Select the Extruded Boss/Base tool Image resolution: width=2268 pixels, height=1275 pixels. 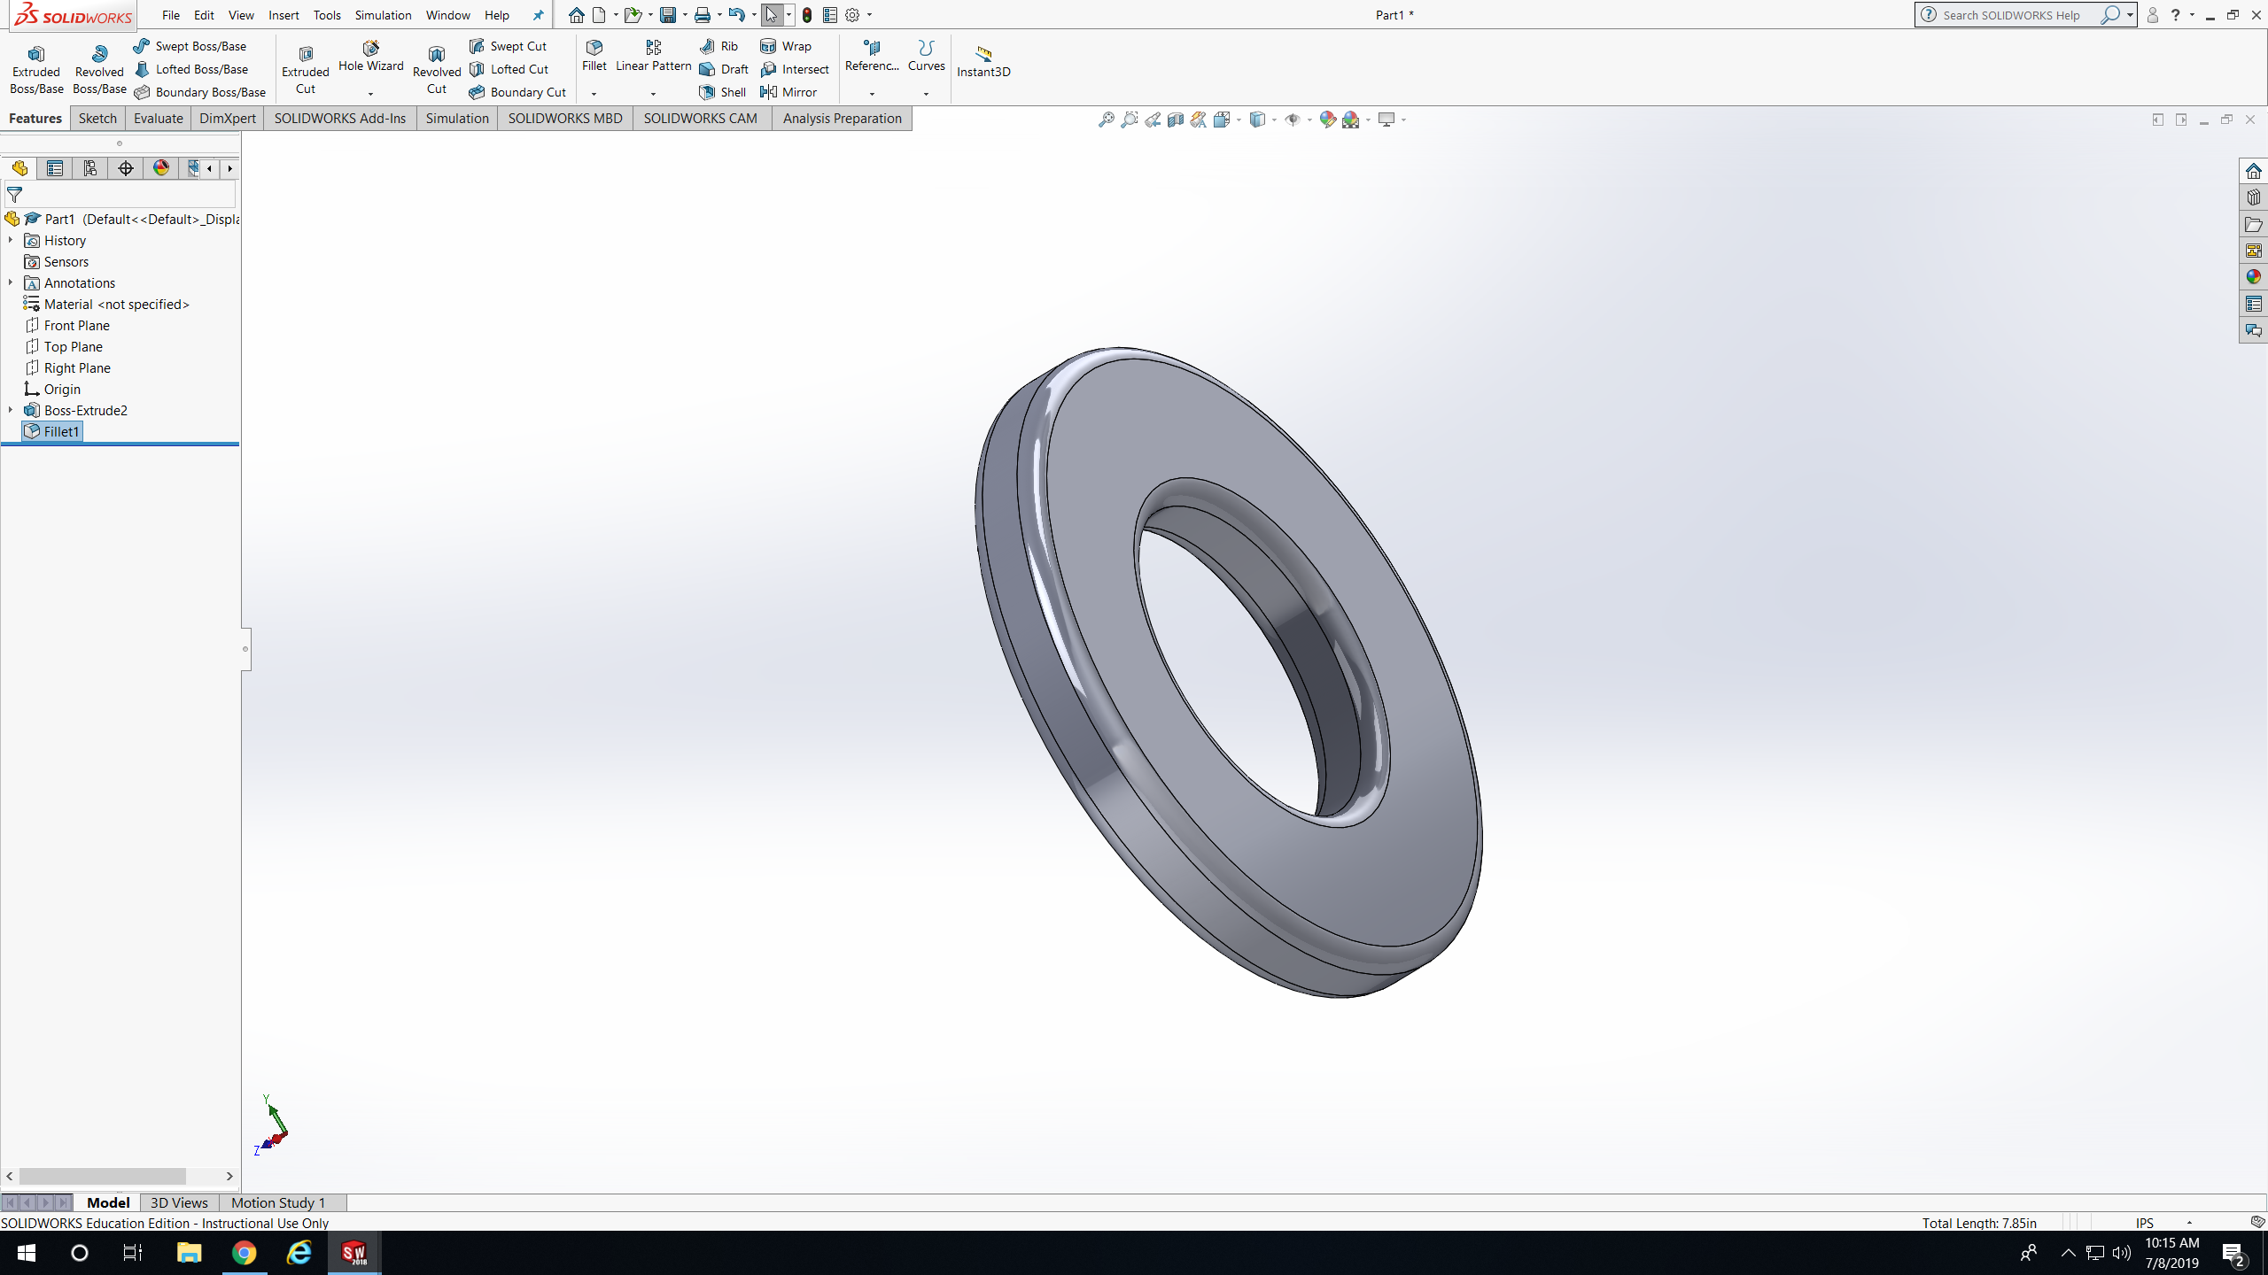coord(36,69)
